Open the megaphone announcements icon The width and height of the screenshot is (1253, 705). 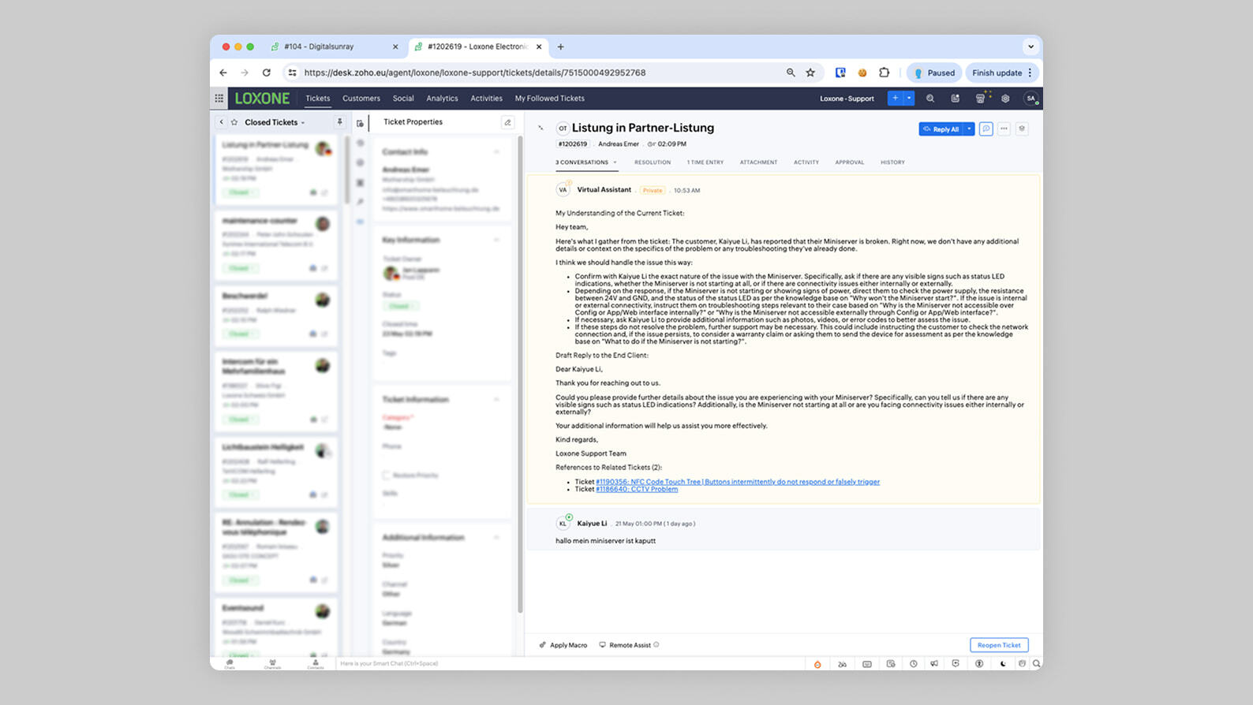click(x=934, y=664)
